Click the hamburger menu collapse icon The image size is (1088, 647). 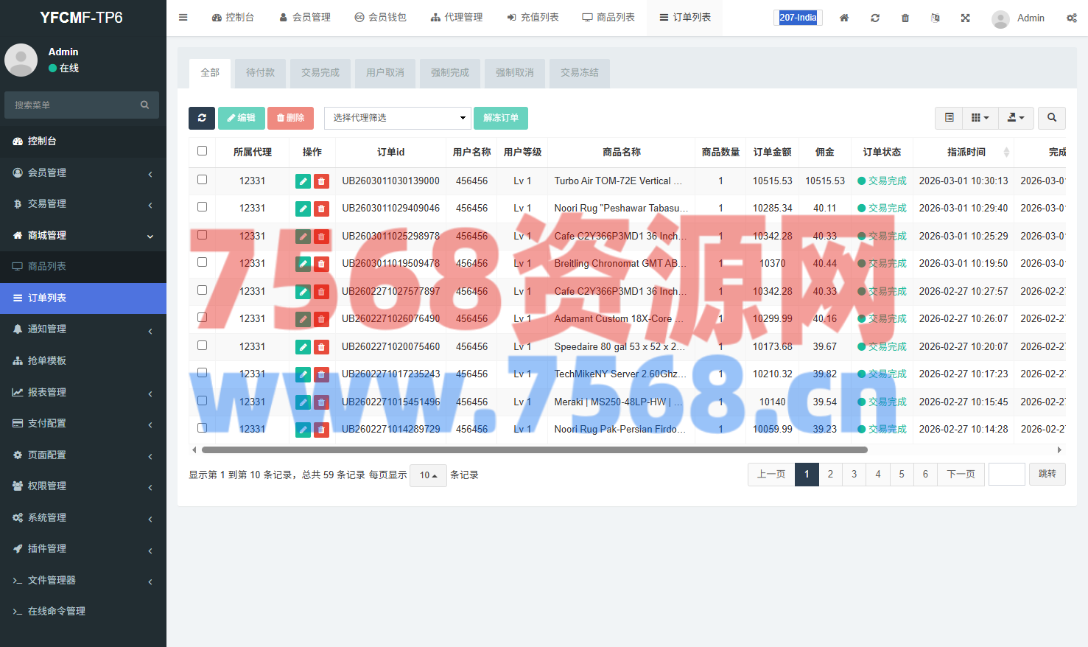click(x=183, y=18)
